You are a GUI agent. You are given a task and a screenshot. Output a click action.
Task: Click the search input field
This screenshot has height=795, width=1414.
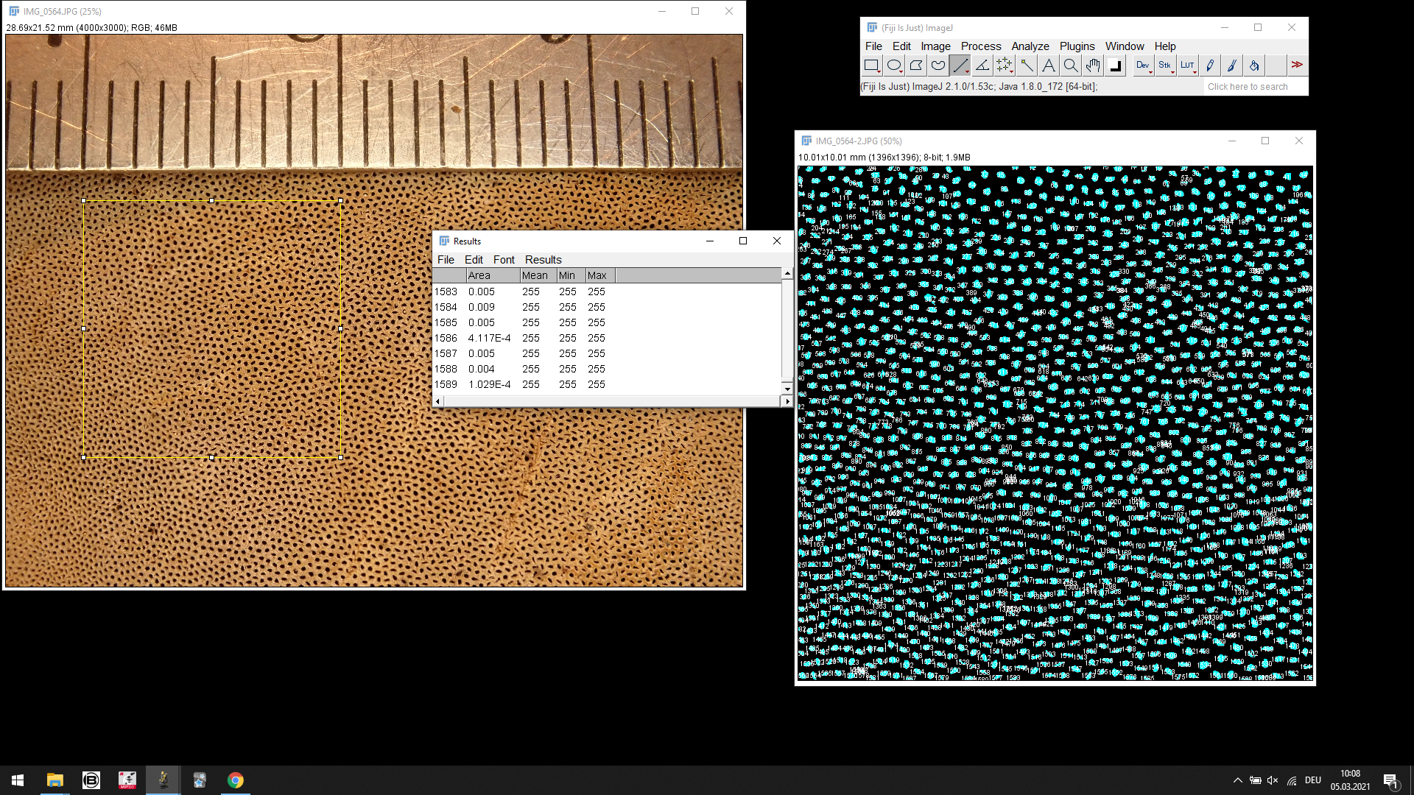tap(1255, 87)
